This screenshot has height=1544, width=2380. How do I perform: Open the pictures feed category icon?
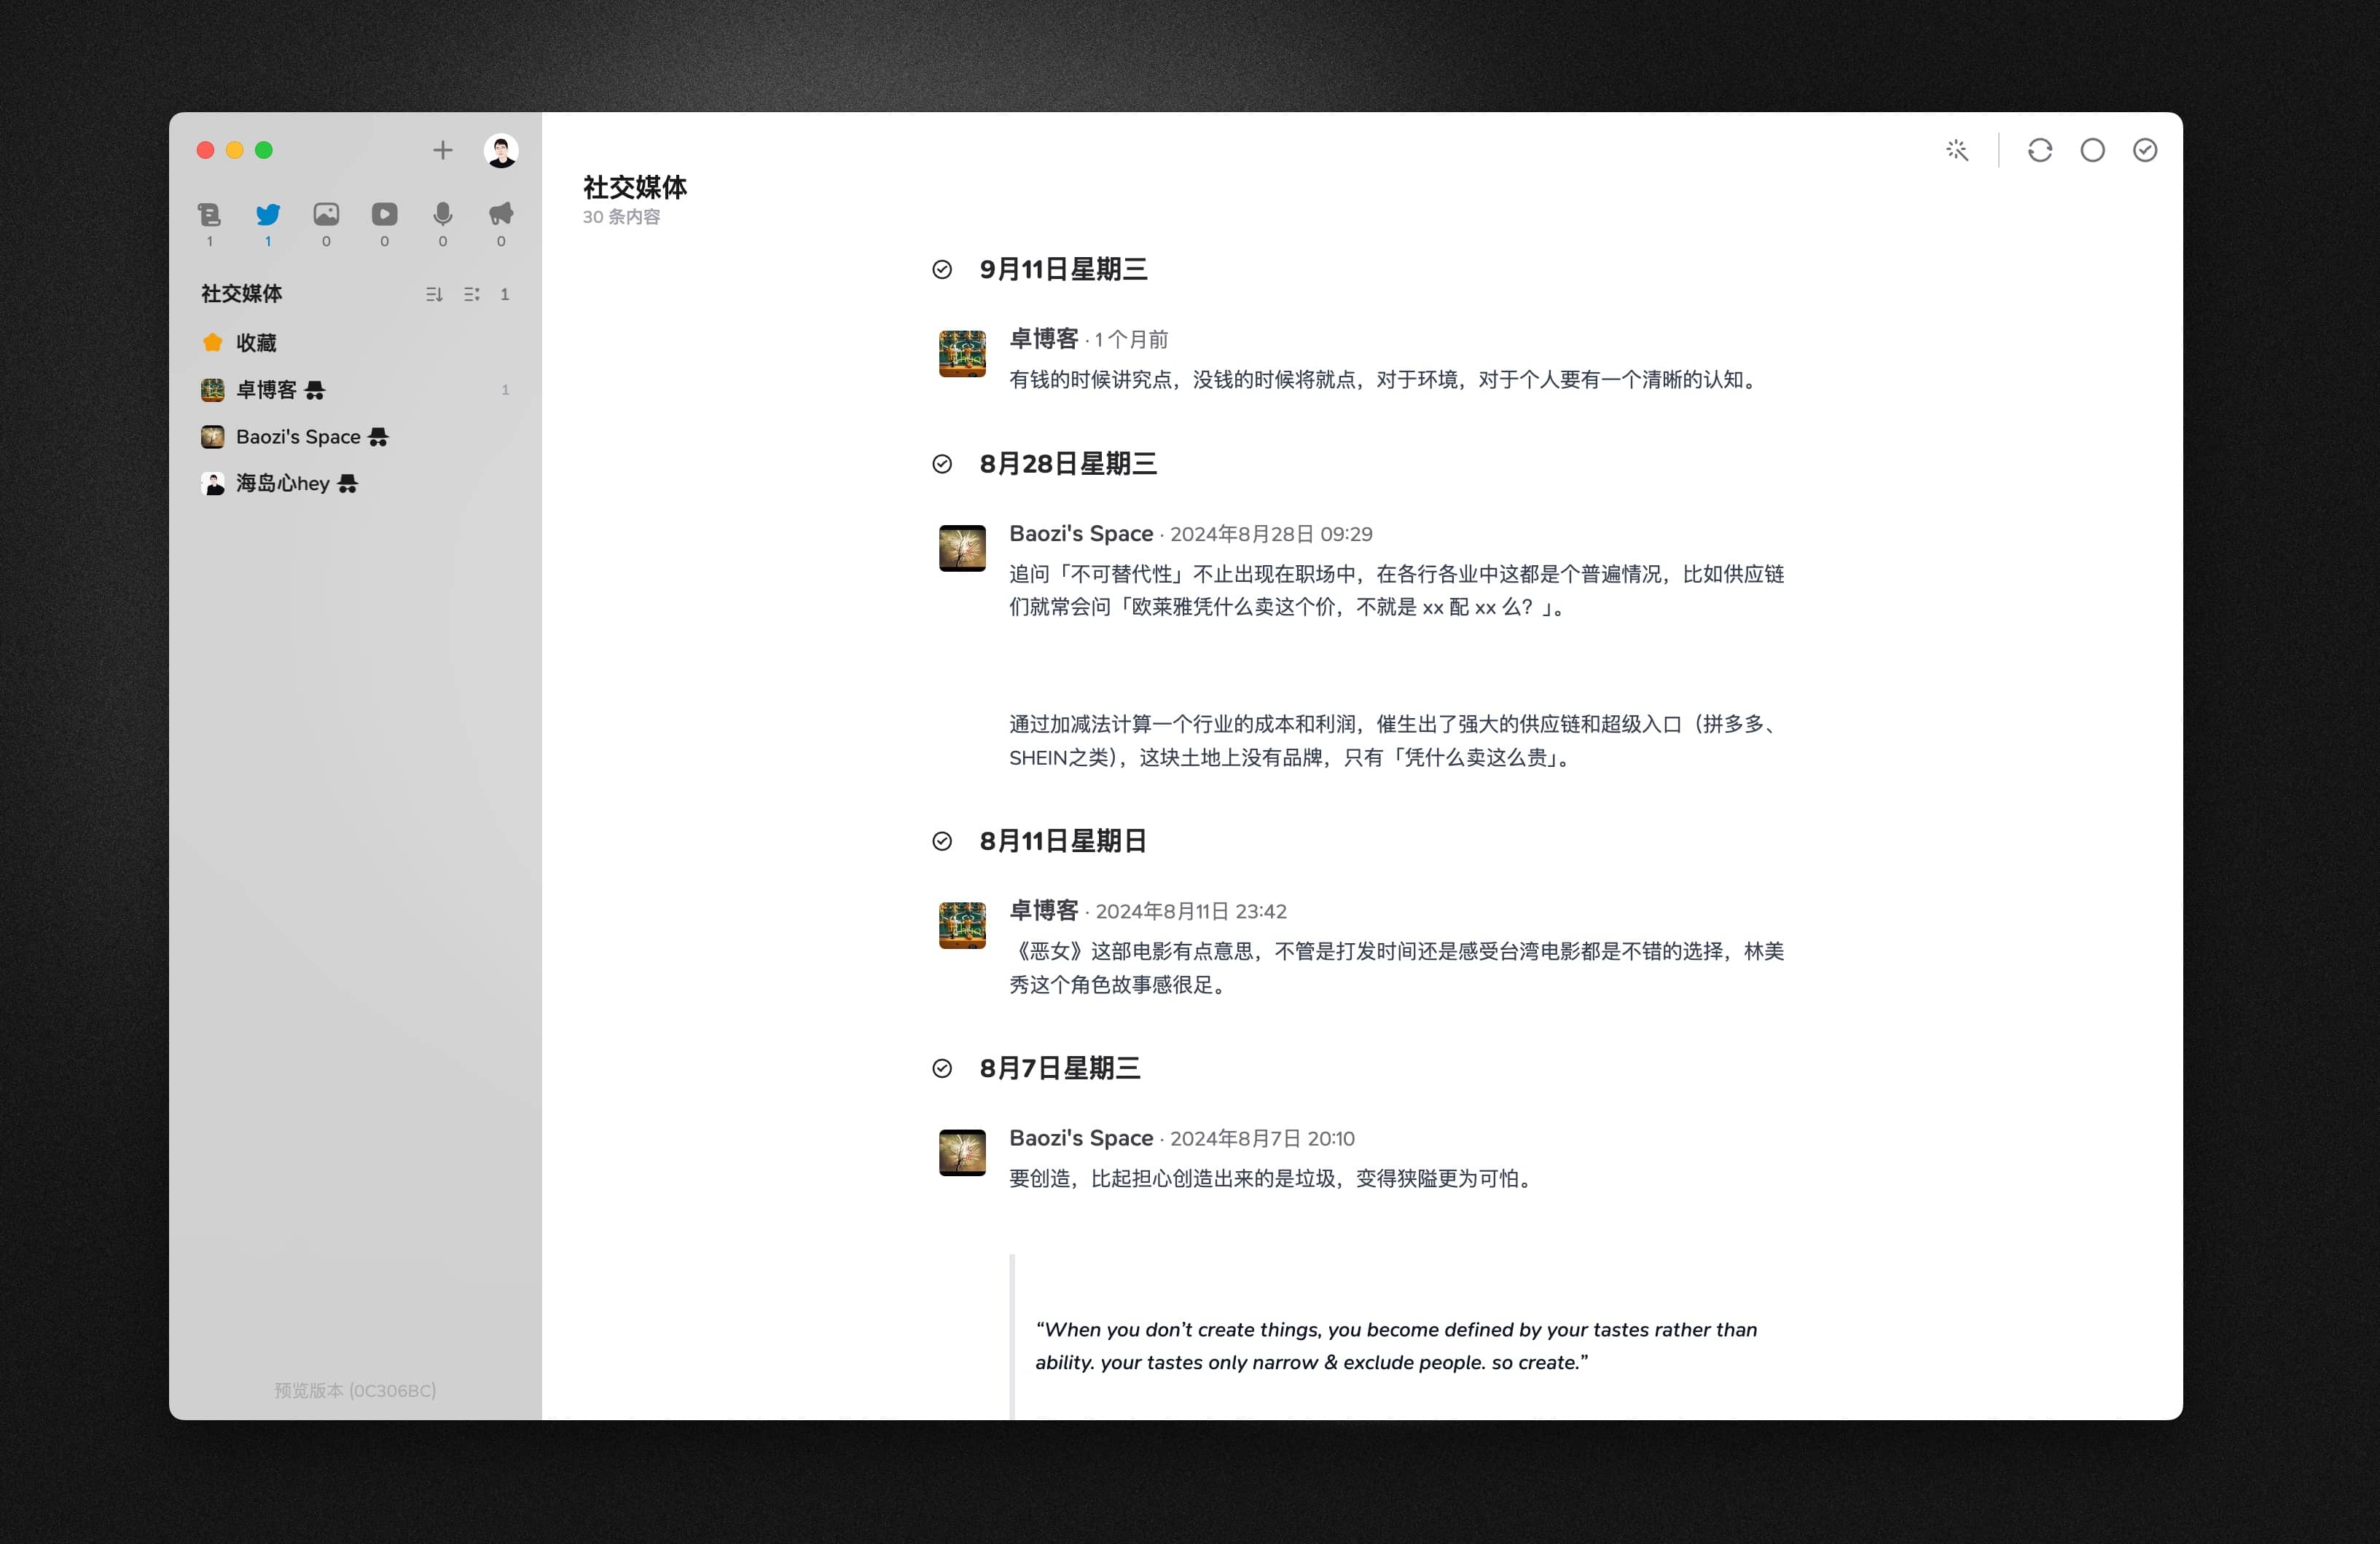pos(326,214)
